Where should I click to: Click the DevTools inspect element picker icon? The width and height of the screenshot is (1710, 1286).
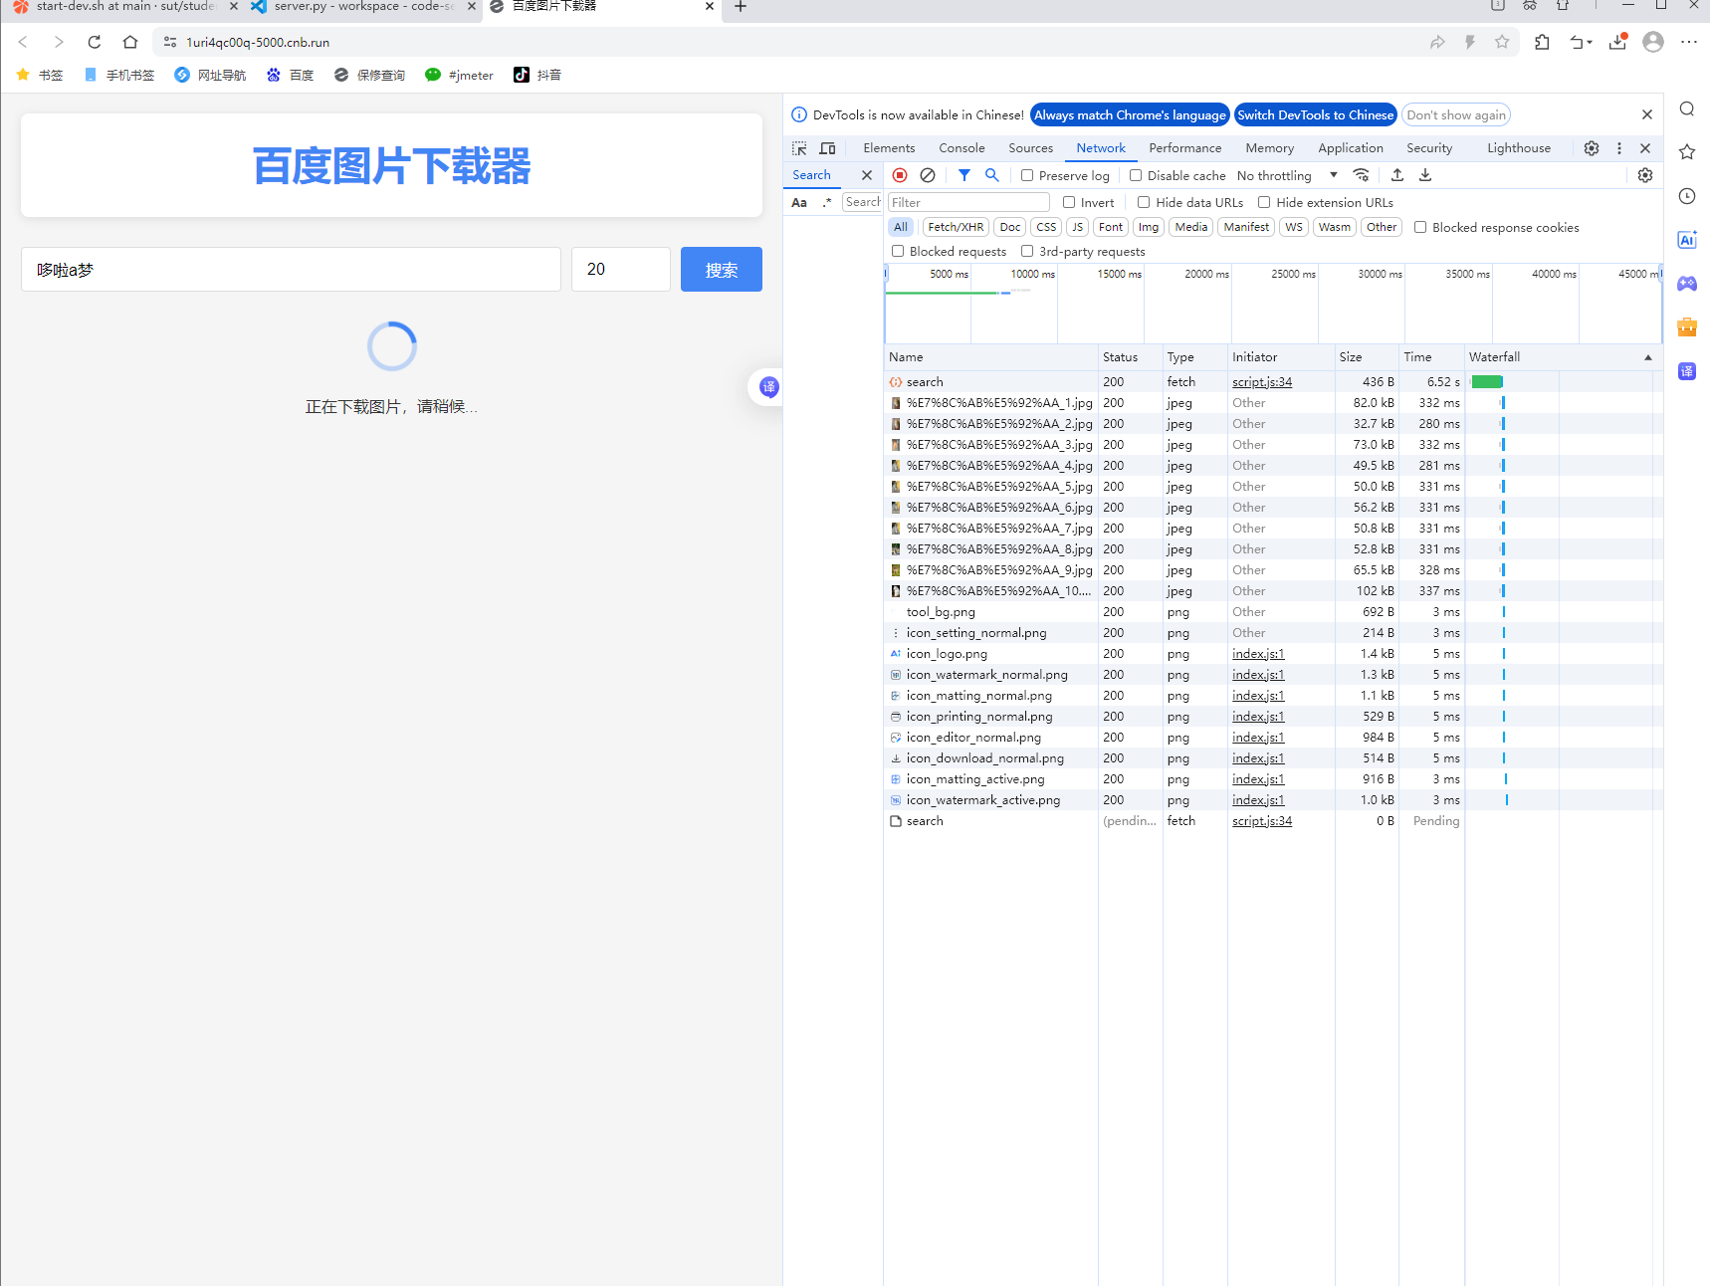coord(799,148)
